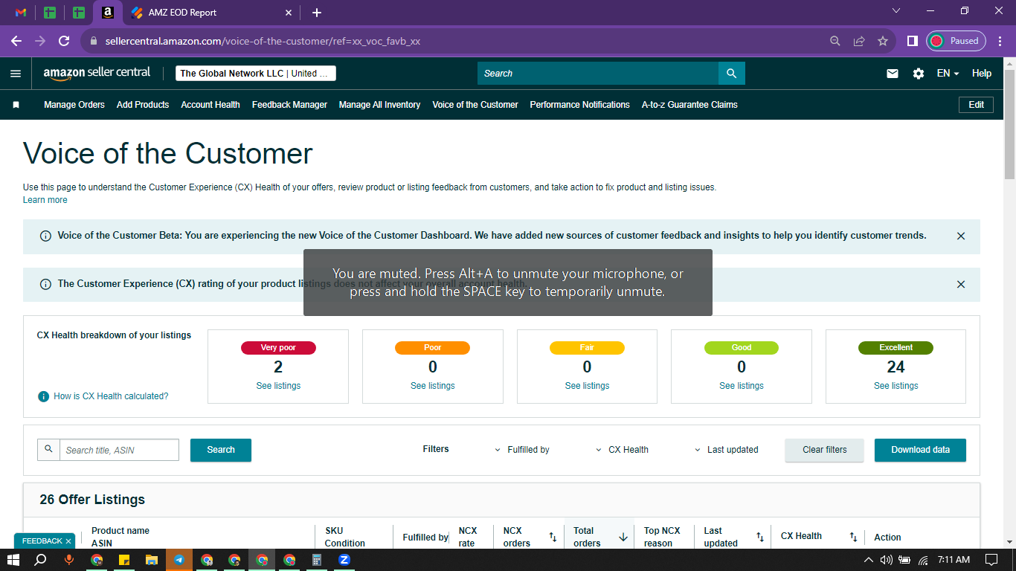The width and height of the screenshot is (1016, 571).
Task: Switch to the Gmail pinned tab
Action: click(21, 13)
